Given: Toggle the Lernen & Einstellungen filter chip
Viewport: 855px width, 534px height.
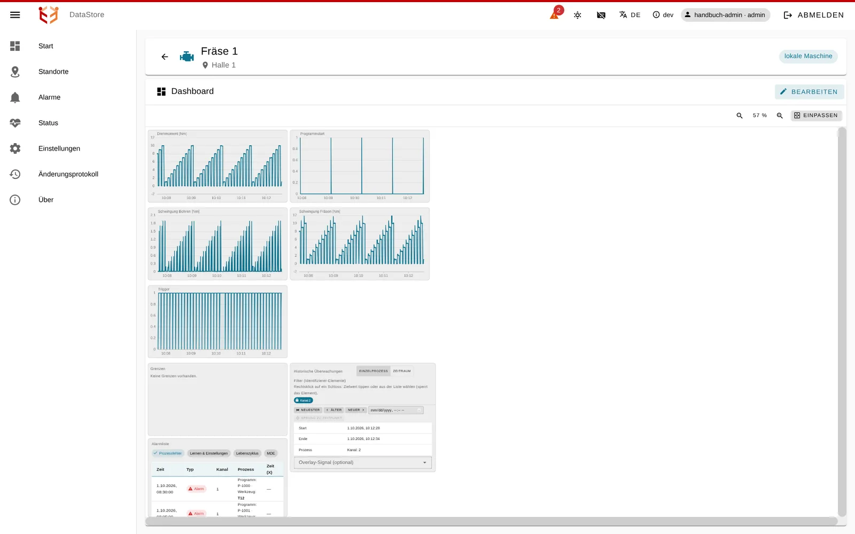Looking at the screenshot, I should (x=208, y=453).
